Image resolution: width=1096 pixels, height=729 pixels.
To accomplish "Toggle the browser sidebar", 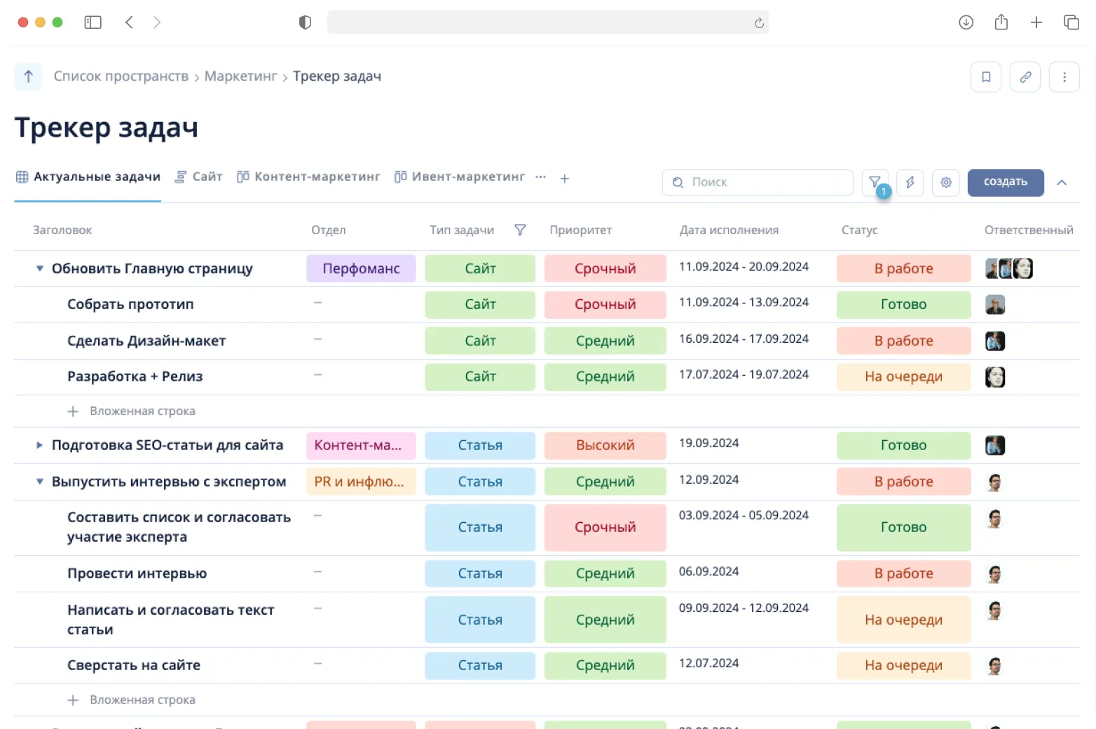I will 93,22.
